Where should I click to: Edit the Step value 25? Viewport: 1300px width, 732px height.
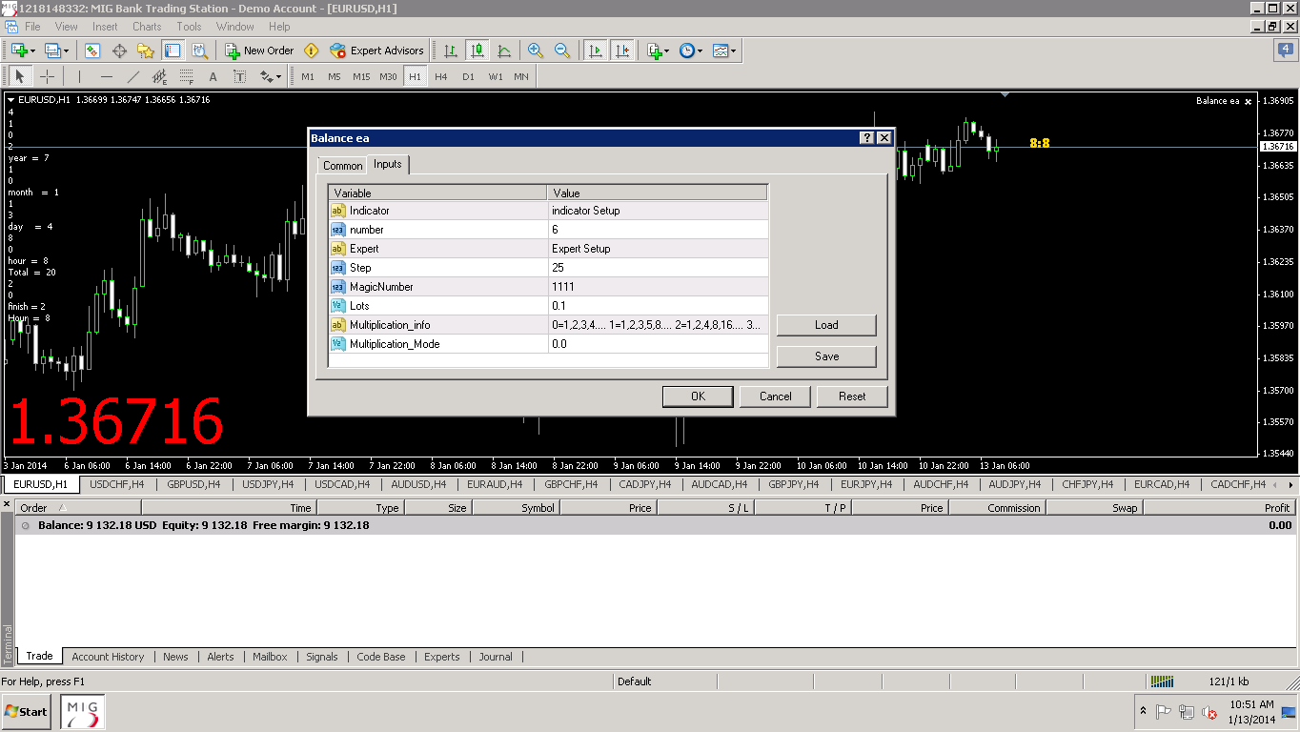click(658, 268)
